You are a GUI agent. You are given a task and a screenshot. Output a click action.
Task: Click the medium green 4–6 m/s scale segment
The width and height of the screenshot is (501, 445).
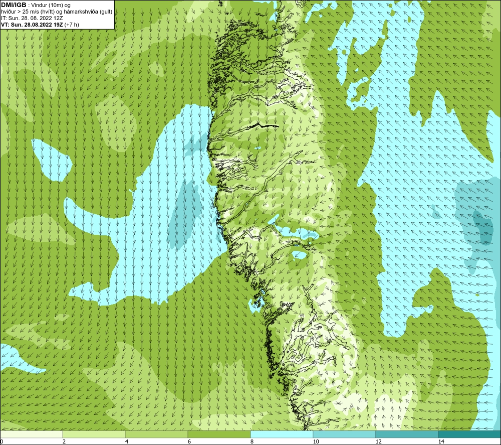pos(156,434)
